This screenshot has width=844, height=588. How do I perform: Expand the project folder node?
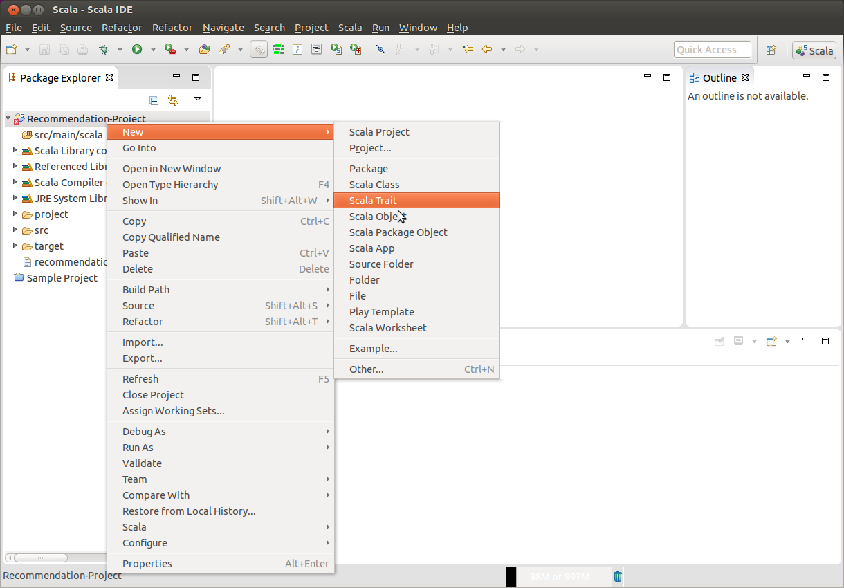coord(15,214)
